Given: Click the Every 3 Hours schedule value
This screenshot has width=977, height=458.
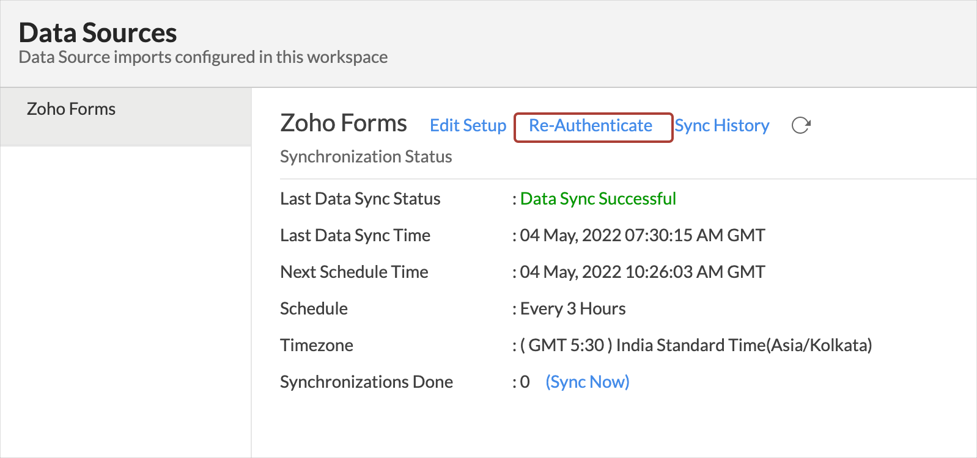Looking at the screenshot, I should click(573, 308).
